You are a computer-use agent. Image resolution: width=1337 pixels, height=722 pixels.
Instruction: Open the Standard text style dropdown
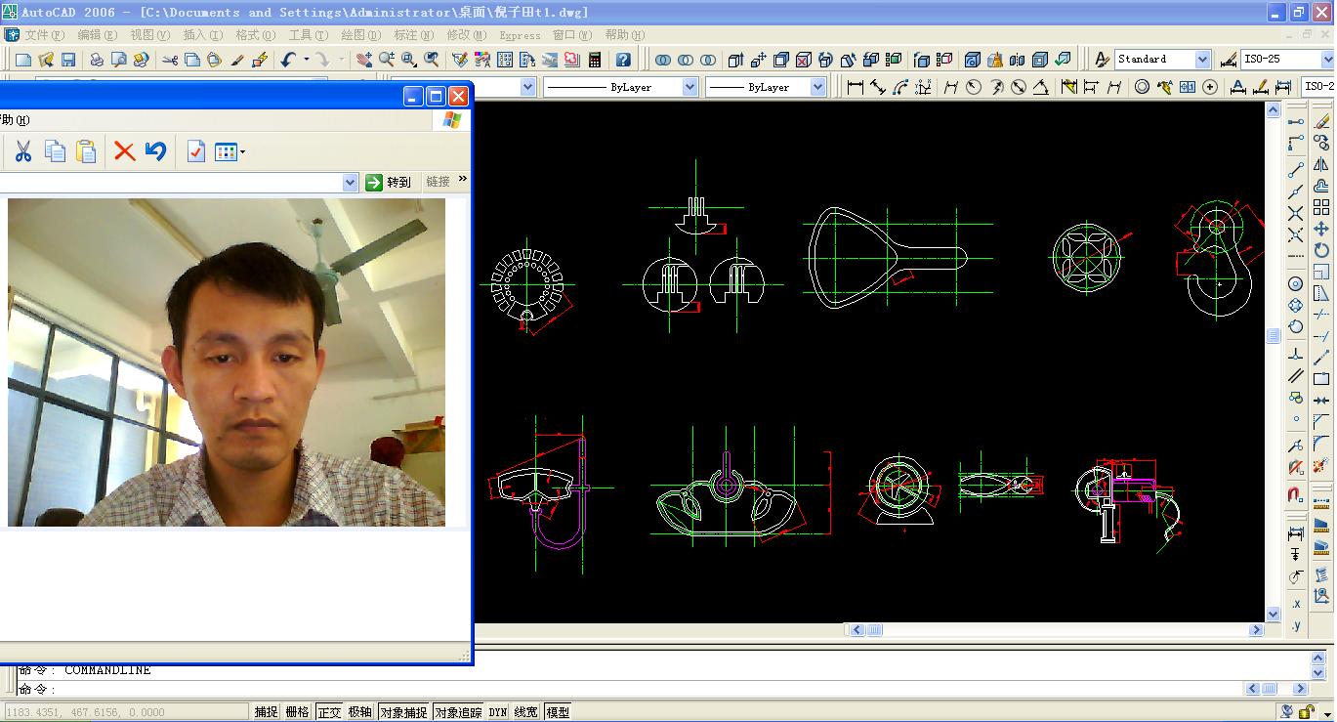click(1202, 60)
